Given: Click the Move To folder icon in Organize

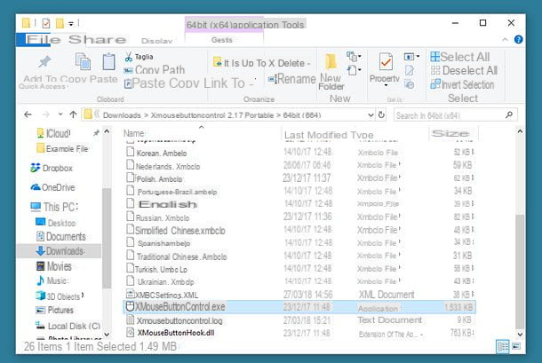Looking at the screenshot, I should pos(218,62).
